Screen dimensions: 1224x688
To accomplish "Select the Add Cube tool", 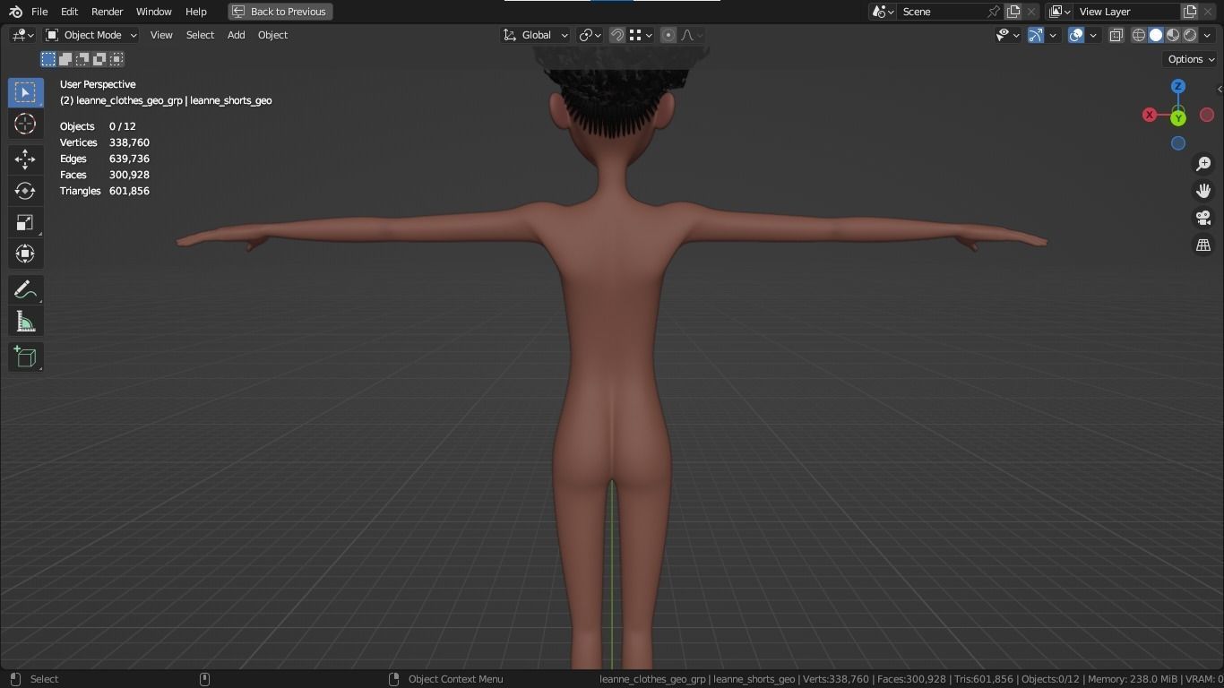I will [x=25, y=357].
